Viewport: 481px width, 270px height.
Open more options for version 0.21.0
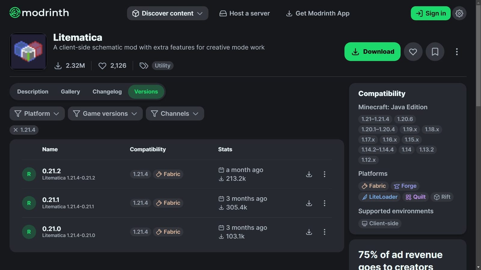click(324, 232)
